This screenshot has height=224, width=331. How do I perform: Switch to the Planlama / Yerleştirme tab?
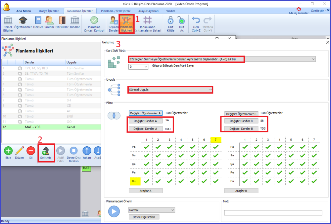click(116, 11)
